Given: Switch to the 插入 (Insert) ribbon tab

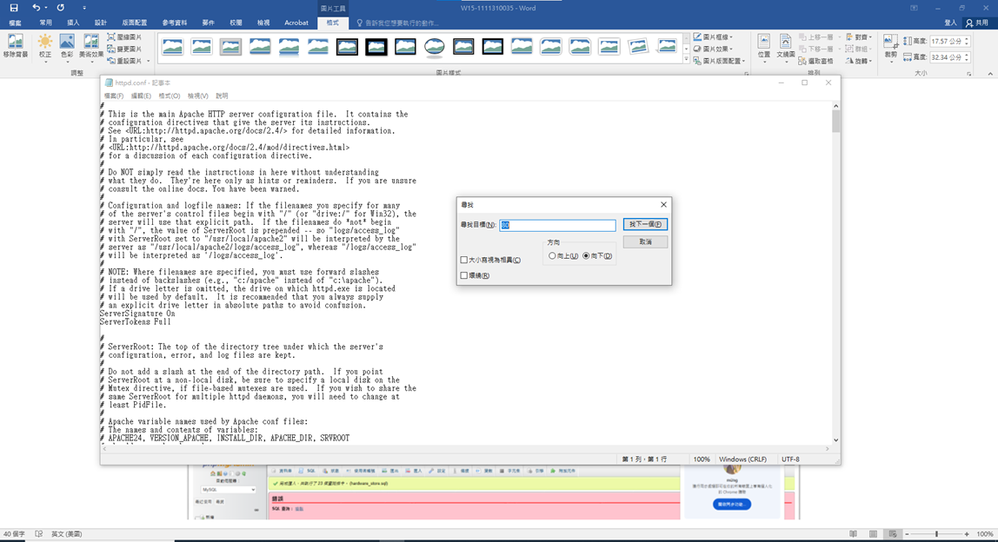Looking at the screenshot, I should tap(73, 23).
